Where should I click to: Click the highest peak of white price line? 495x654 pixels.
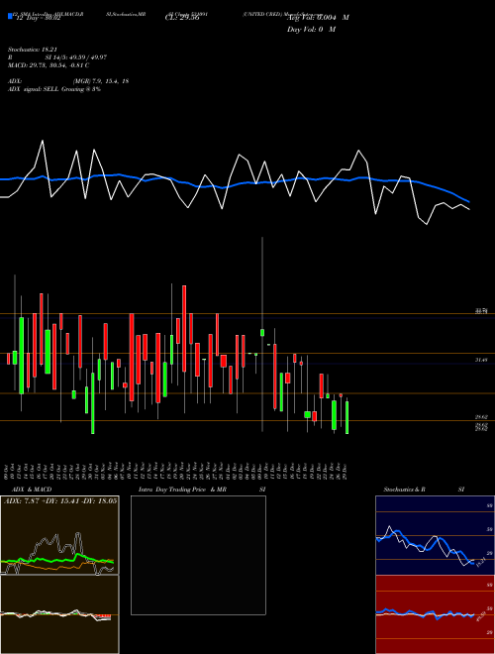pyautogui.click(x=43, y=141)
